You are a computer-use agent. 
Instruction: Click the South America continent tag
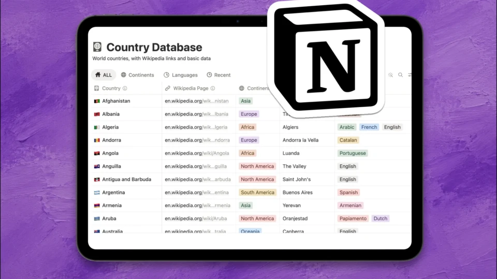click(x=257, y=192)
